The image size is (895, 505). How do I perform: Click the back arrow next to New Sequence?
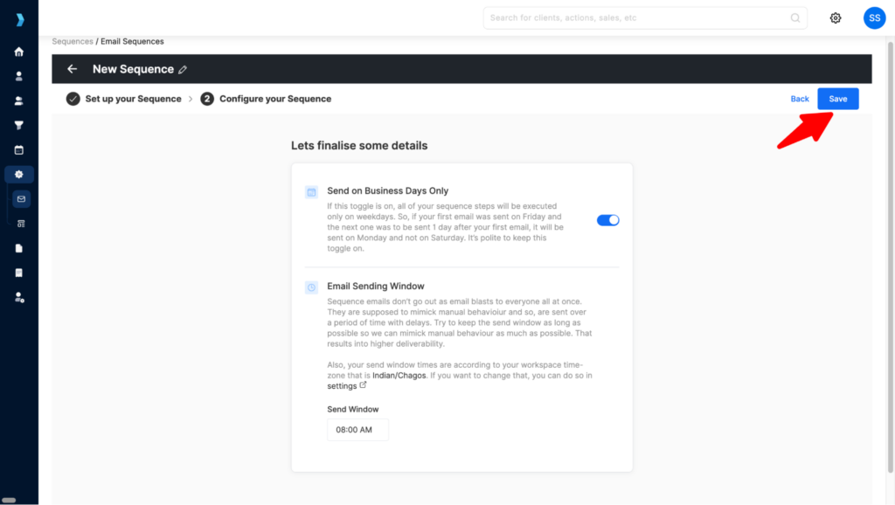tap(72, 69)
